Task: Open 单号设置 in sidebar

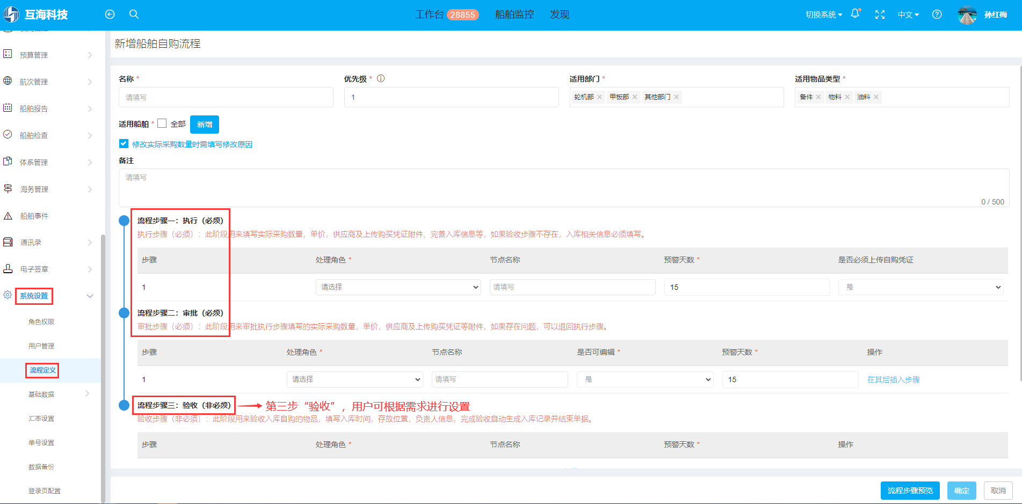Action: tap(41, 443)
